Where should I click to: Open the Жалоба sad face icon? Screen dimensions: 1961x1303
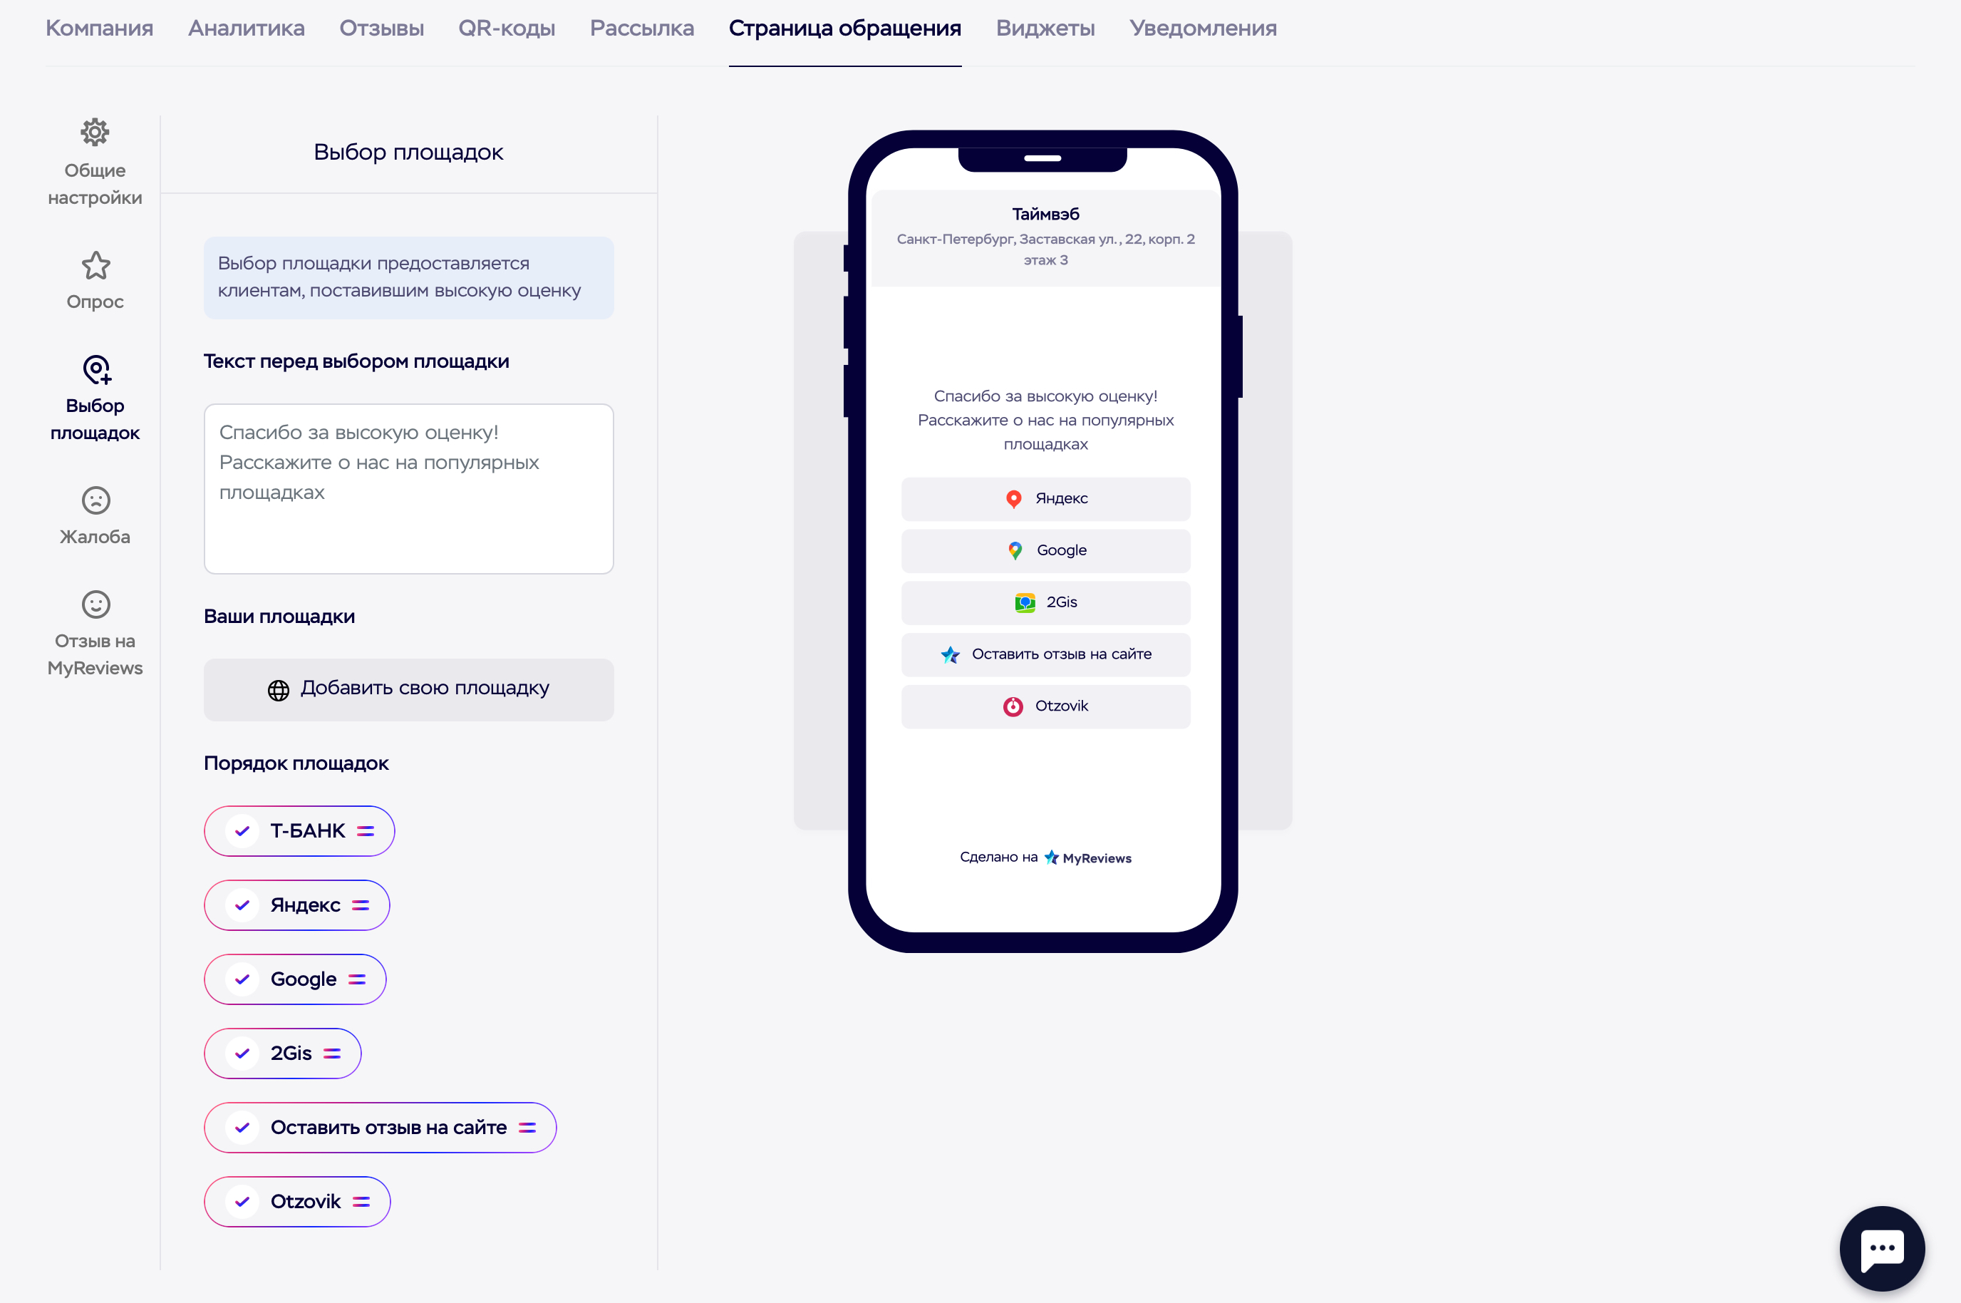(x=95, y=501)
